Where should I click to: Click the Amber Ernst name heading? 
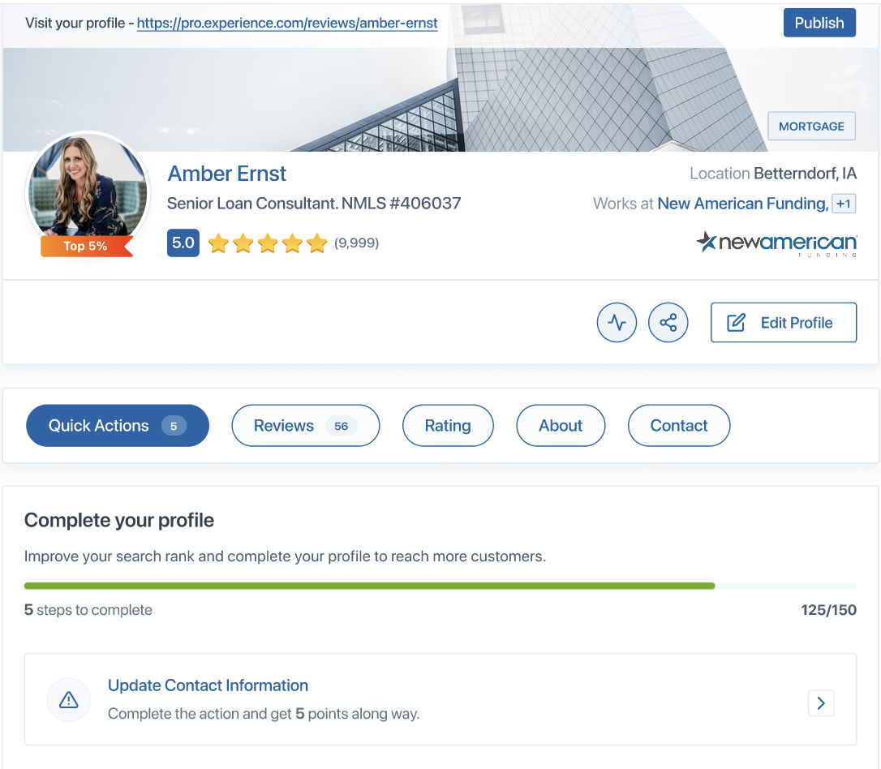[227, 174]
